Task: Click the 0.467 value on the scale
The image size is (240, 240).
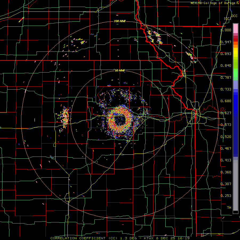Action: coord(226,148)
